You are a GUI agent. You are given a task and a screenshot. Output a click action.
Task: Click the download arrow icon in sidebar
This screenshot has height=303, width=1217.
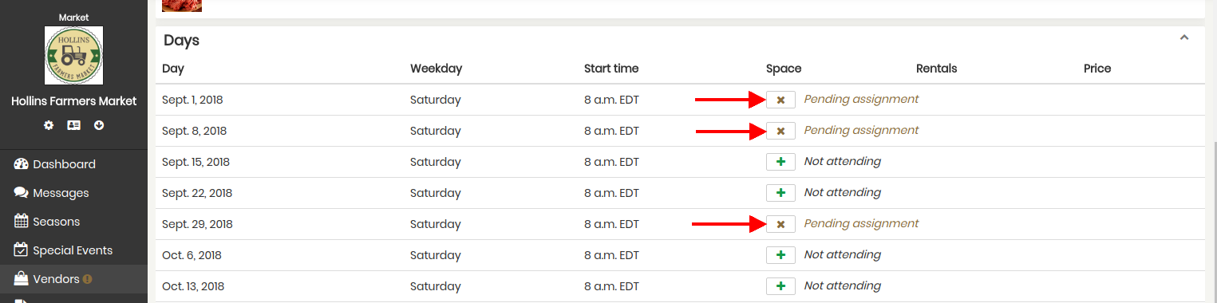pyautogui.click(x=99, y=125)
